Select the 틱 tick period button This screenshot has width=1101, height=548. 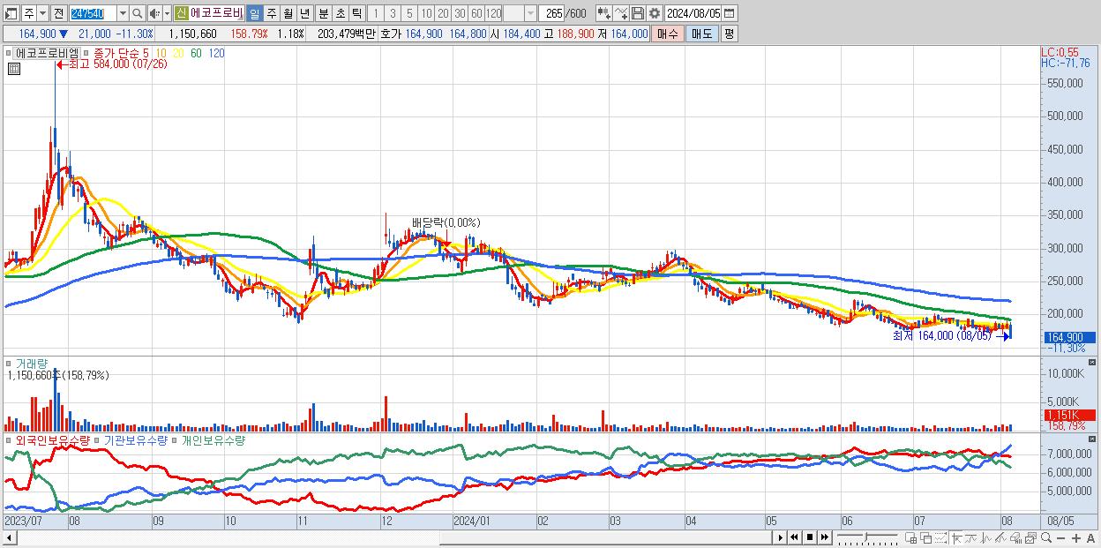click(x=356, y=13)
